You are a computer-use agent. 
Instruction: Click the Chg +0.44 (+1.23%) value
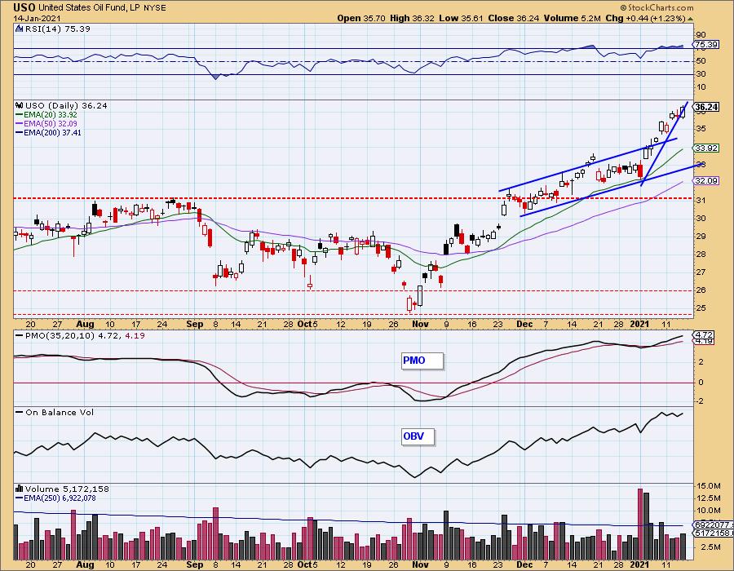[x=645, y=19]
